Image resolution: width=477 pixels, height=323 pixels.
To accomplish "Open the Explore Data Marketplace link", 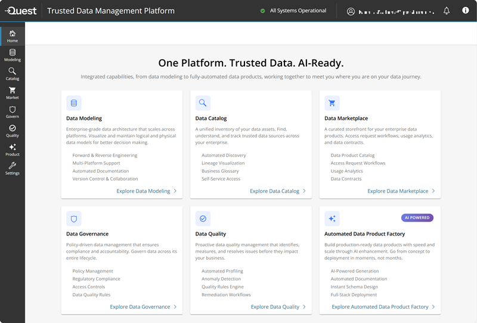I will tap(401, 191).
